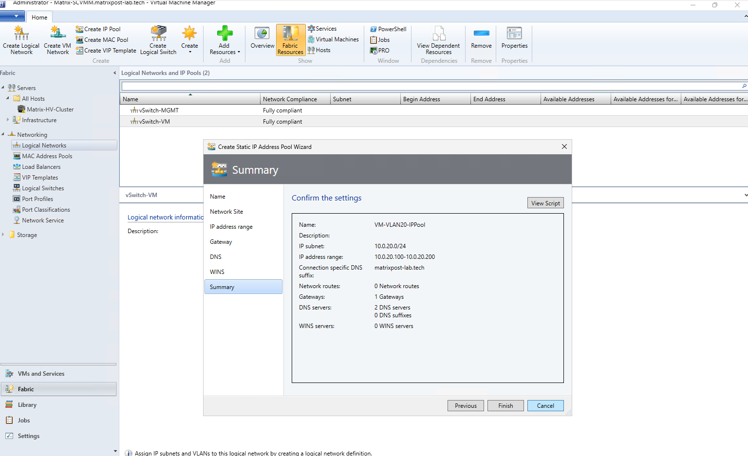Select Create MAC Pool in ribbon
Screen dimensions: 748x456
(102, 40)
